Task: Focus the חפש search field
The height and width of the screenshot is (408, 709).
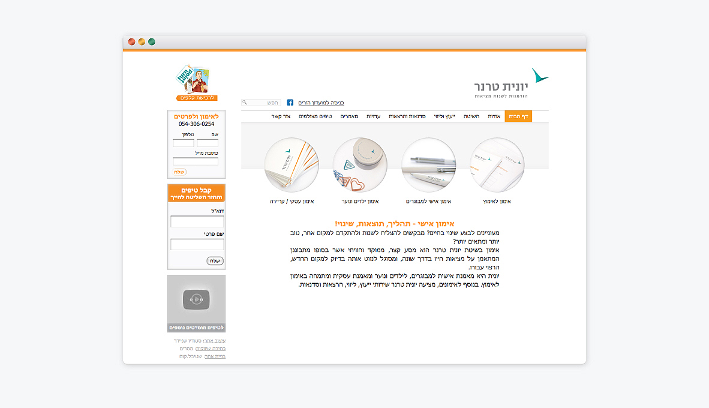Action: pyautogui.click(x=262, y=103)
